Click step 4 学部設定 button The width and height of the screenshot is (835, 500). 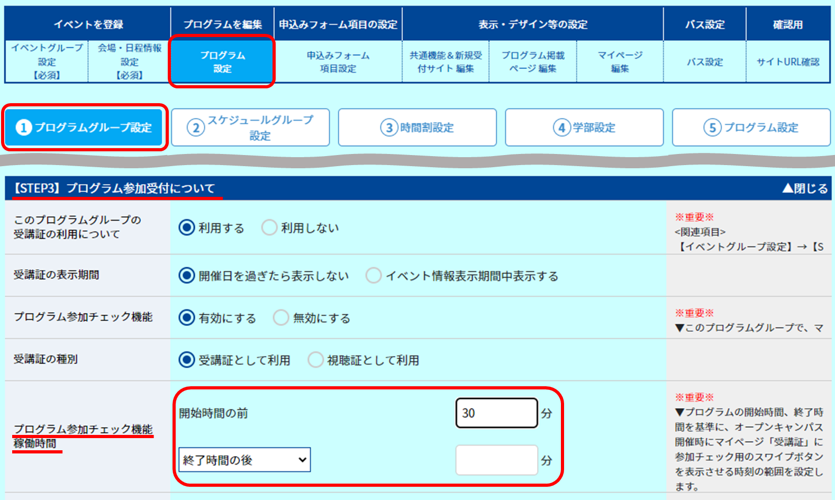pos(584,128)
